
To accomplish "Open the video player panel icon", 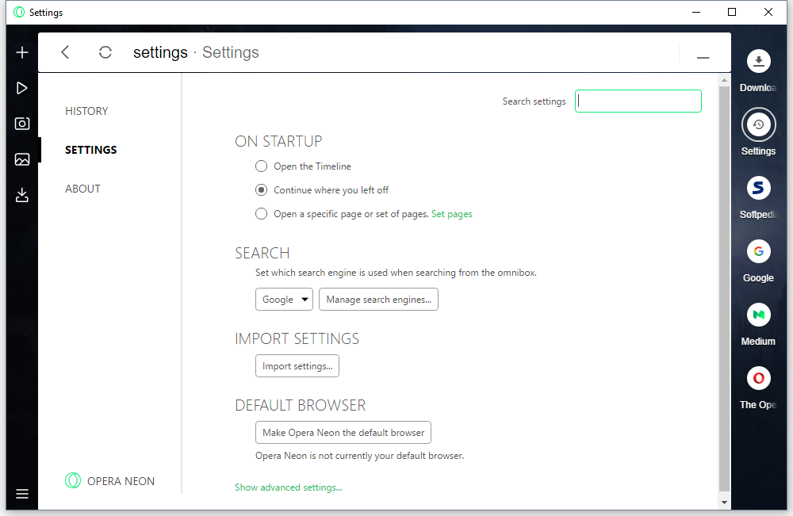I will click(21, 88).
